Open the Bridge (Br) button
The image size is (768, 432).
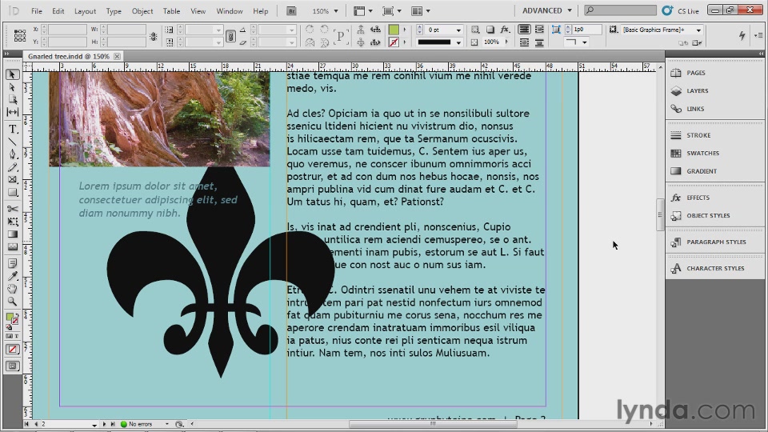point(291,10)
